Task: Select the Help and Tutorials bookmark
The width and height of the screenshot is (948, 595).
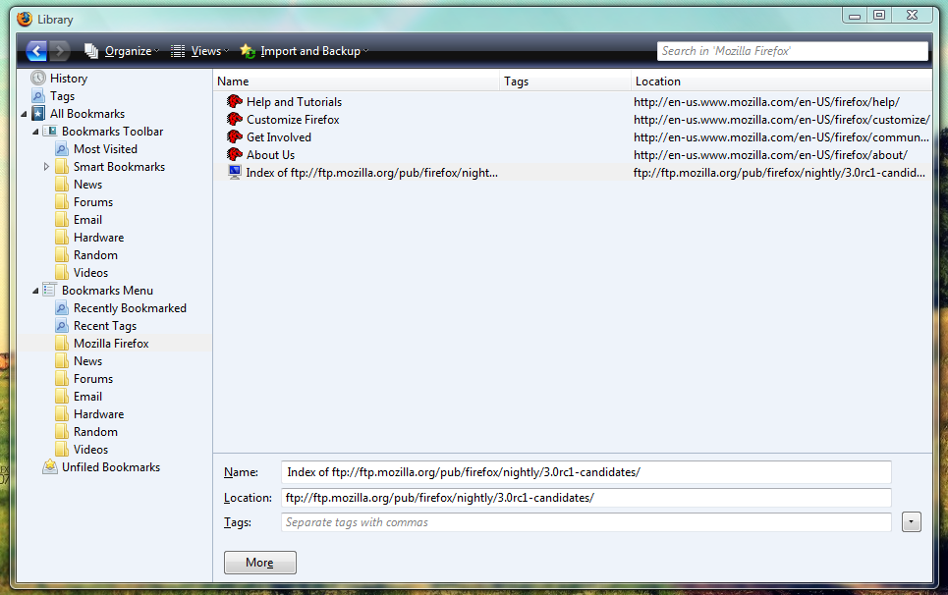Action: coord(294,102)
